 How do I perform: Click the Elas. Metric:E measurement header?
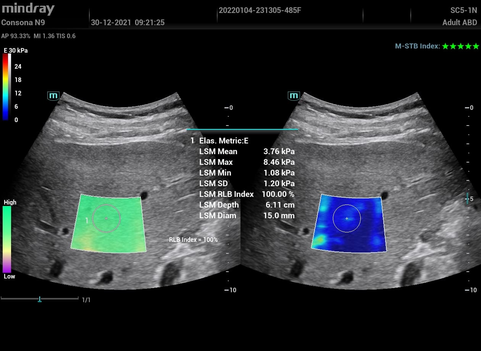223,141
